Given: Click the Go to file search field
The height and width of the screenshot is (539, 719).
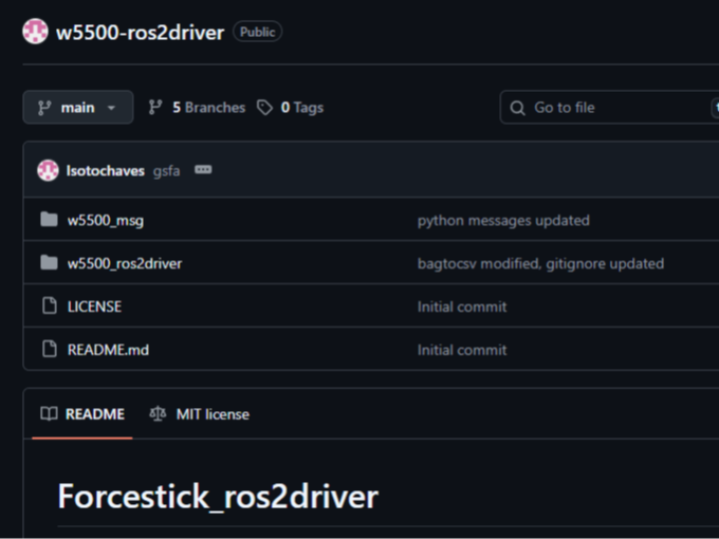Looking at the screenshot, I should 609,108.
